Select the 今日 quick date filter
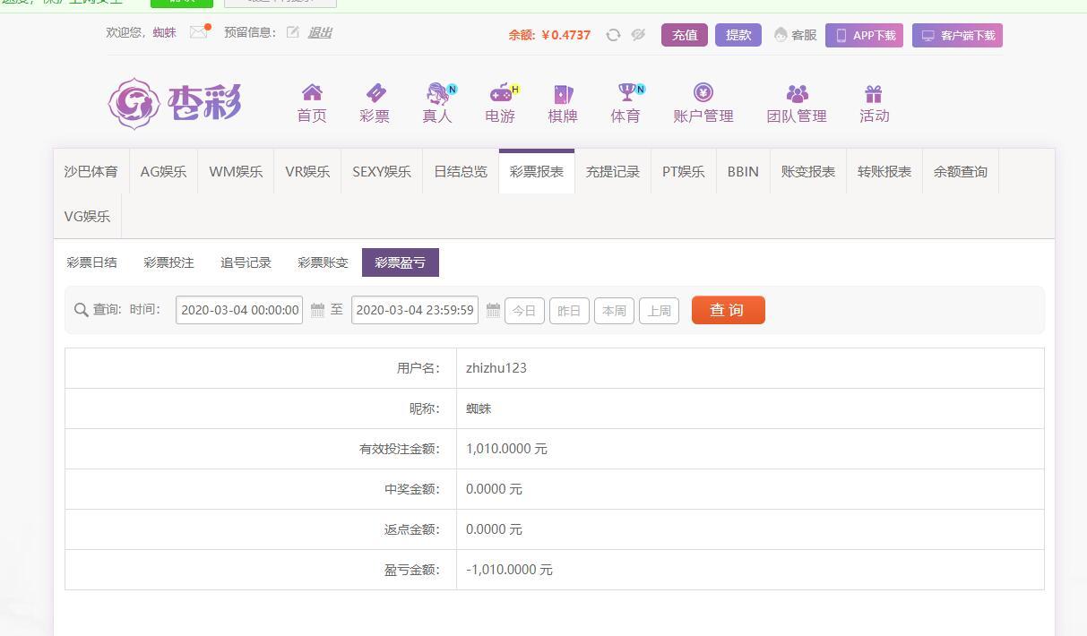The height and width of the screenshot is (636, 1087). point(524,311)
